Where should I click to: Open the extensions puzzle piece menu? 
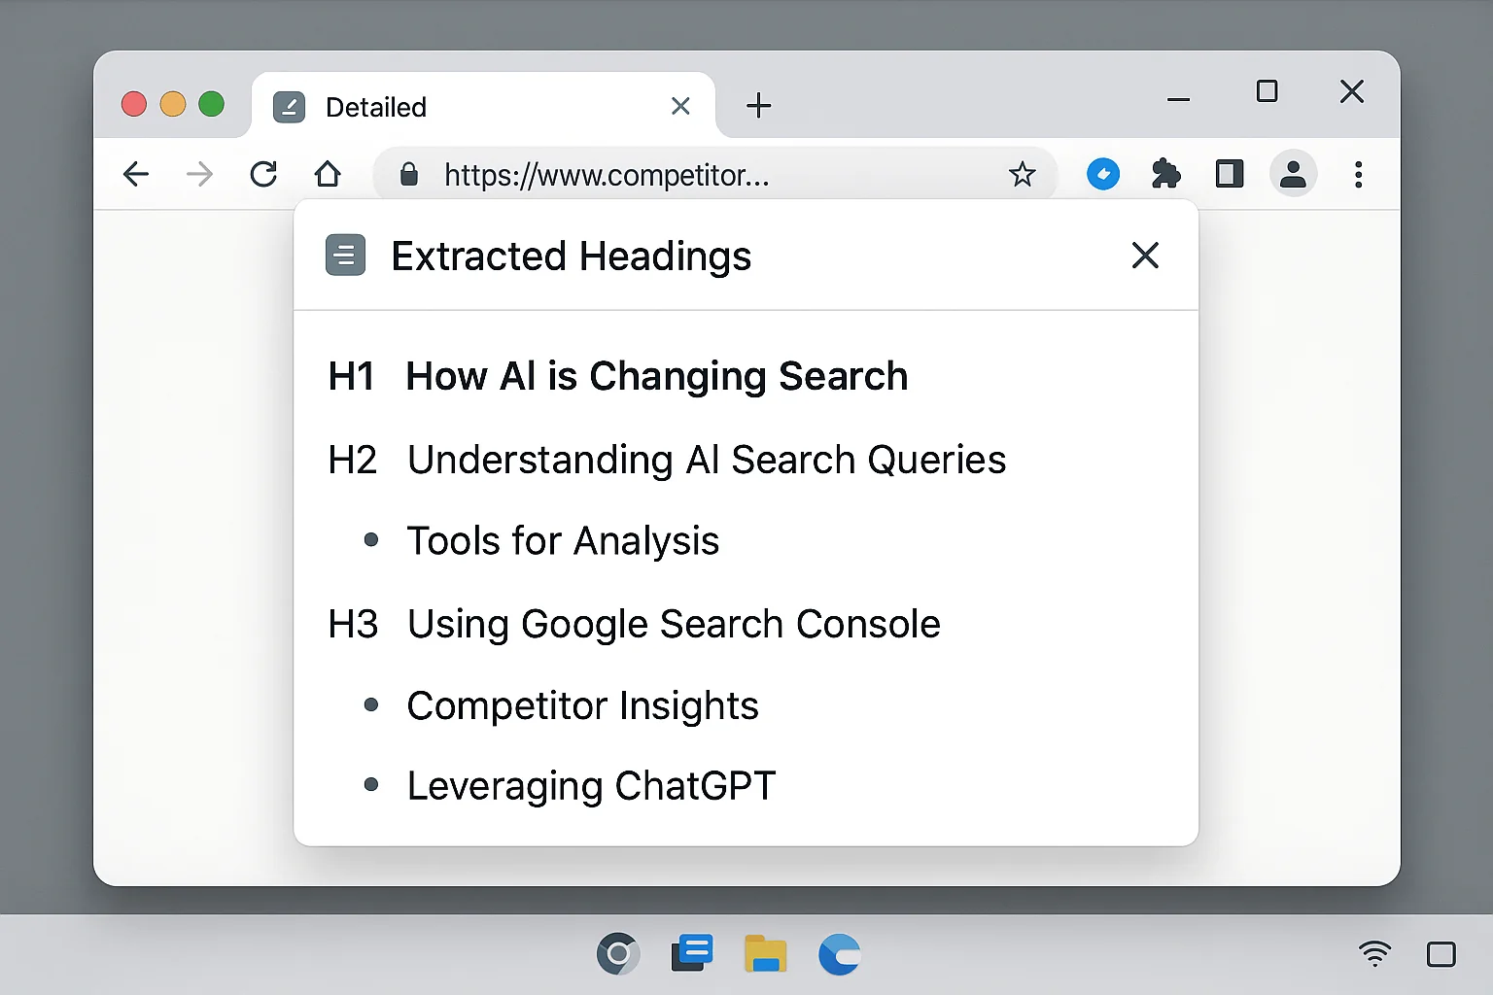(x=1165, y=174)
